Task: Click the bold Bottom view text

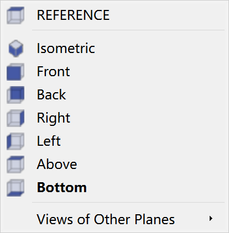Action: [62, 187]
